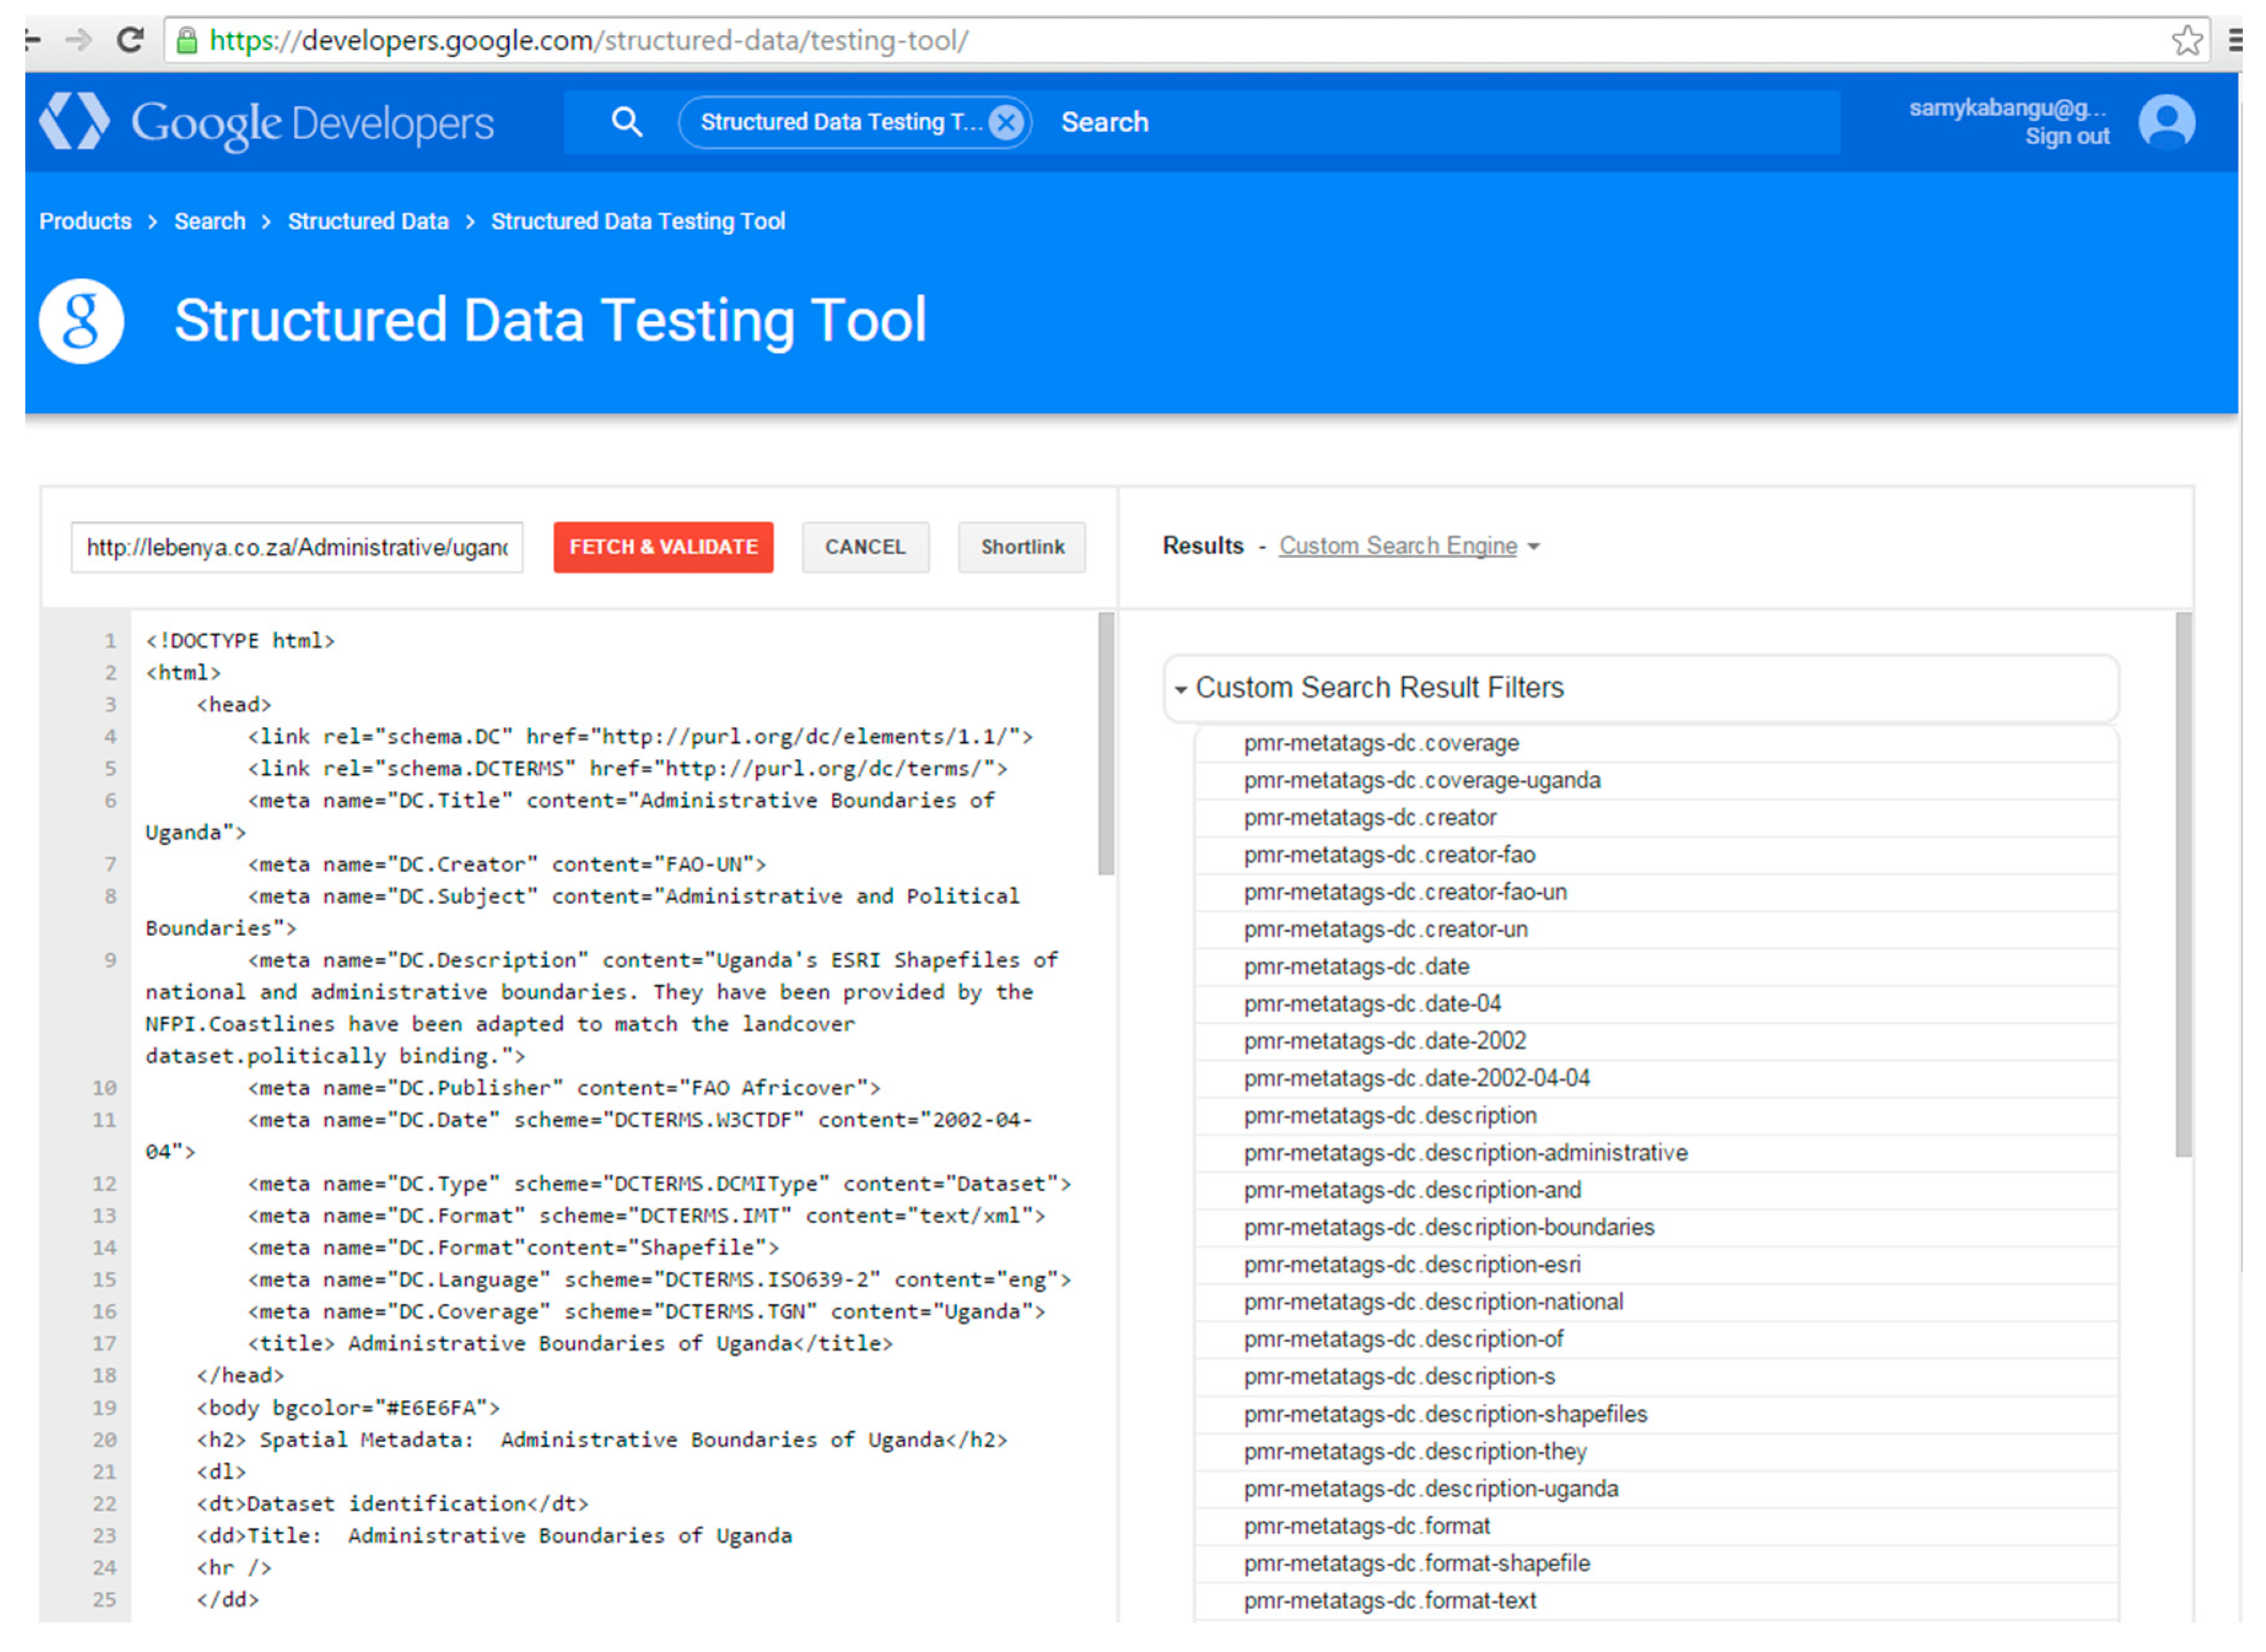Bookmark page with star icon
The width and height of the screenshot is (2266, 1652).
click(2186, 41)
